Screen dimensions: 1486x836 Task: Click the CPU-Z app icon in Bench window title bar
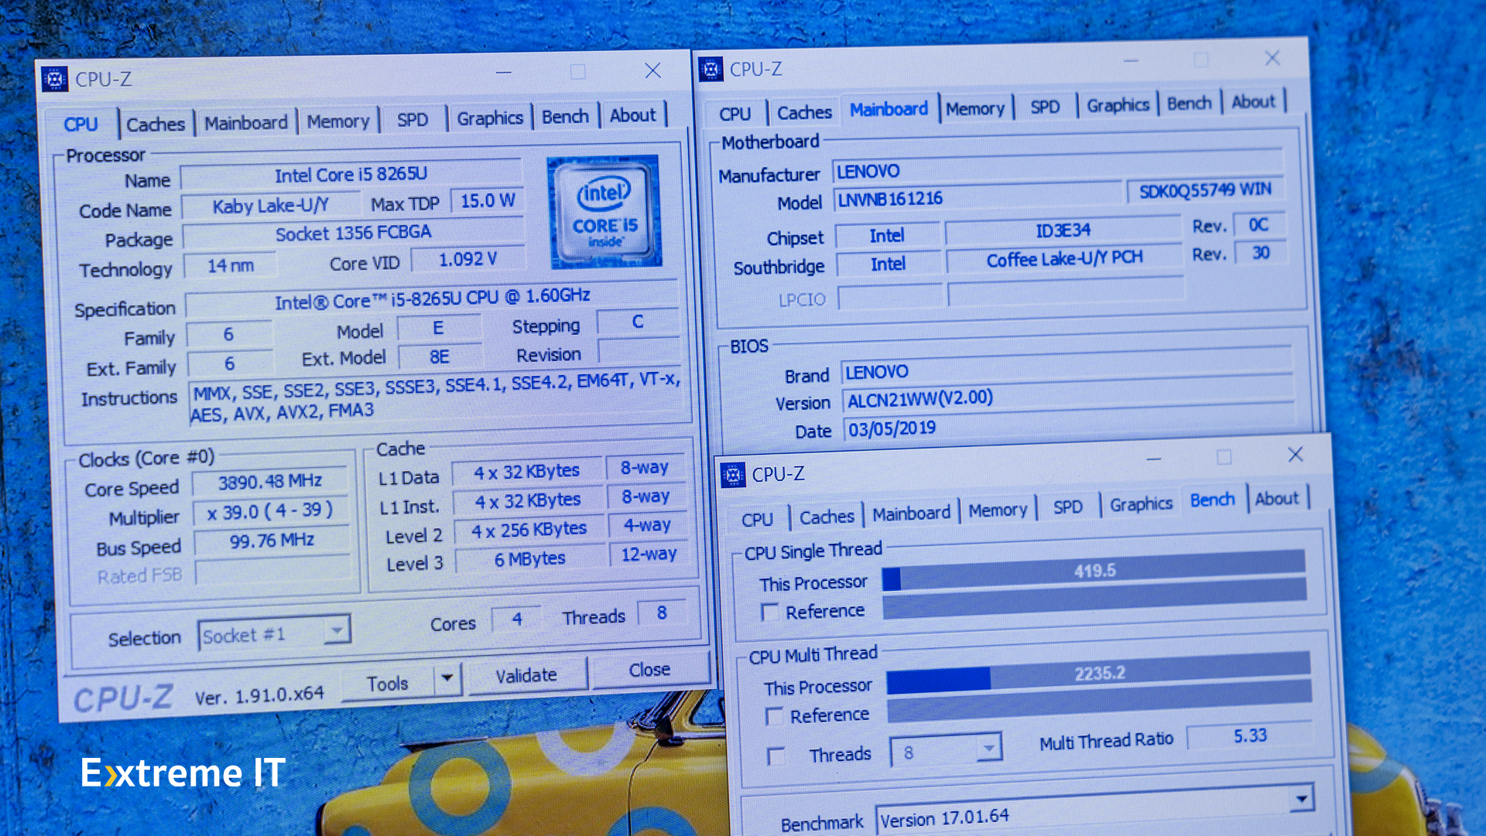(732, 474)
